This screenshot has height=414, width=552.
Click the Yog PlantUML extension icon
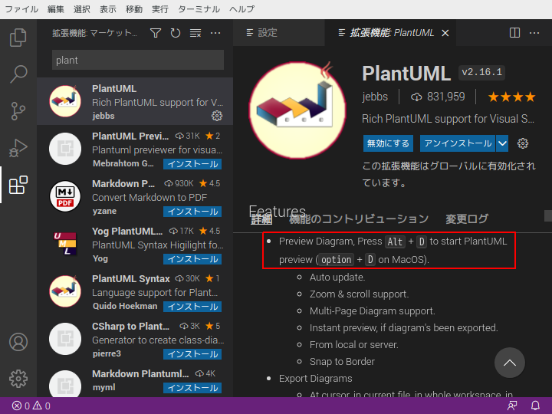65,244
